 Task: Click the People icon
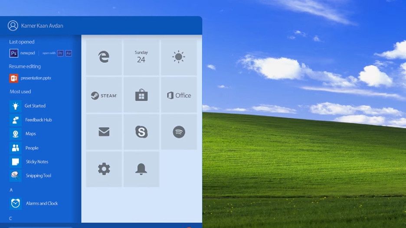click(x=16, y=148)
